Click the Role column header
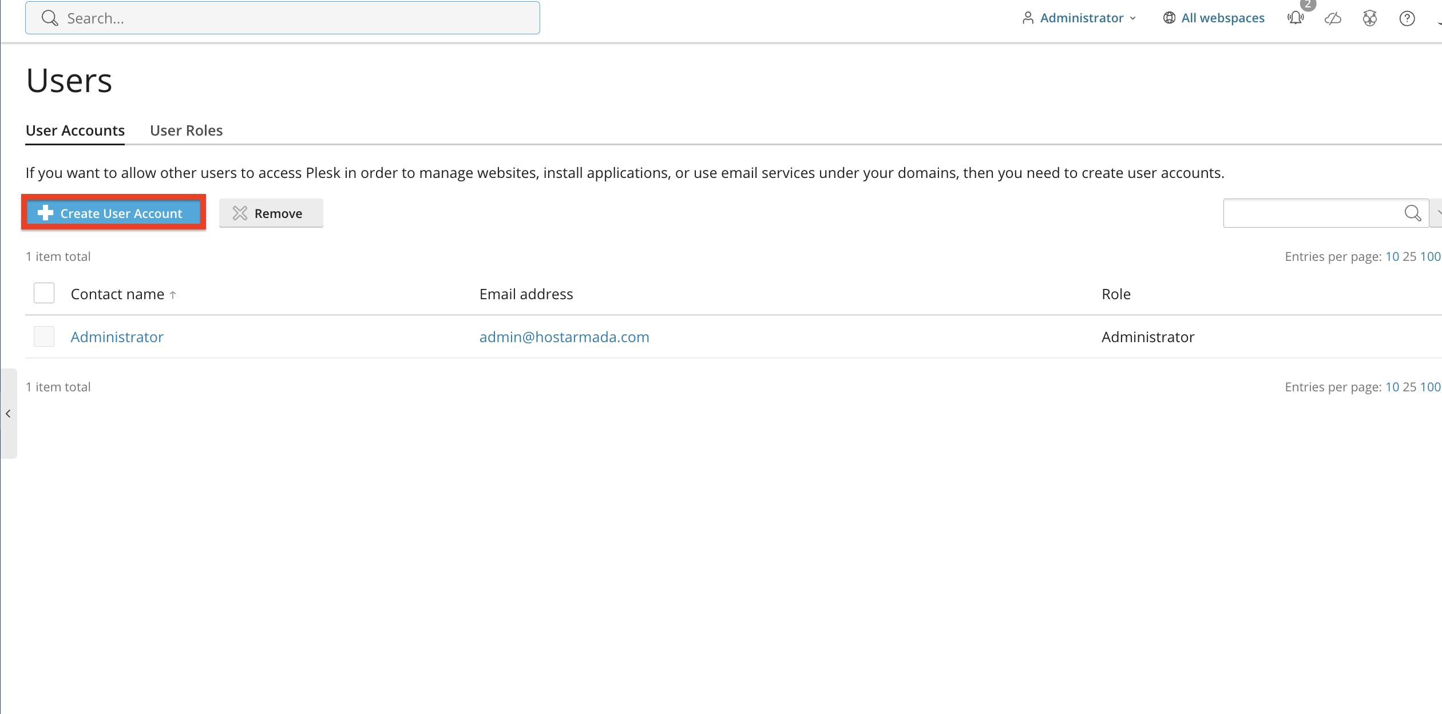This screenshot has height=714, width=1442. tap(1116, 294)
